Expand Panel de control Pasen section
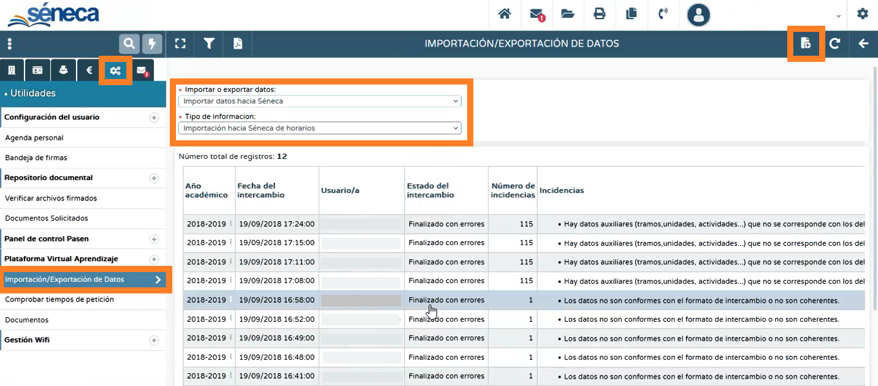878x386 pixels. point(154,239)
